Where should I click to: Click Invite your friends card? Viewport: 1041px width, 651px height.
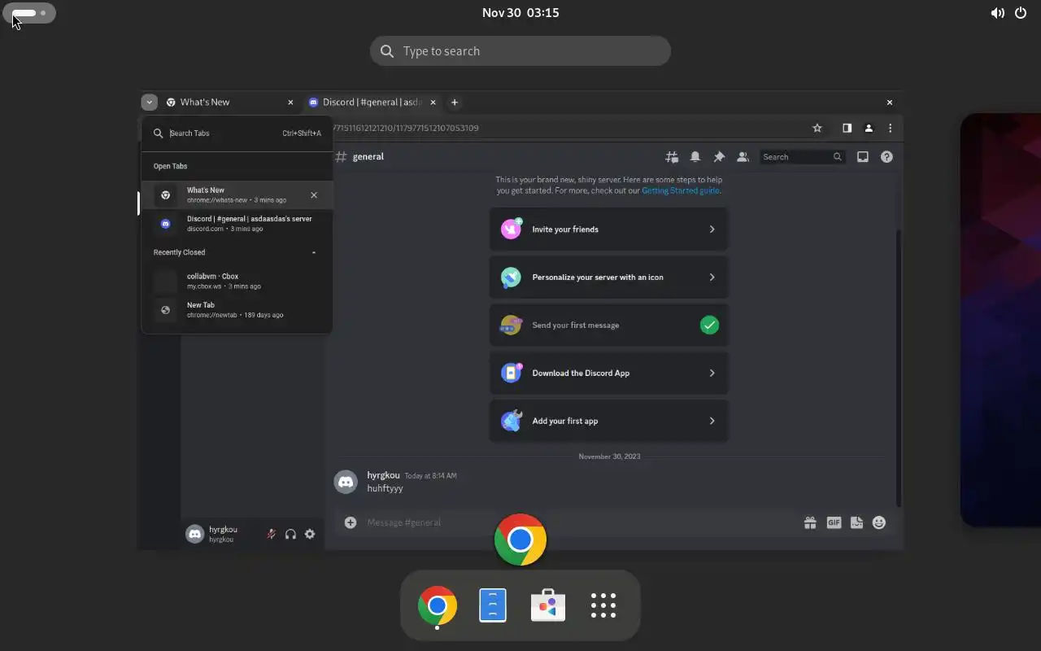[x=608, y=229]
